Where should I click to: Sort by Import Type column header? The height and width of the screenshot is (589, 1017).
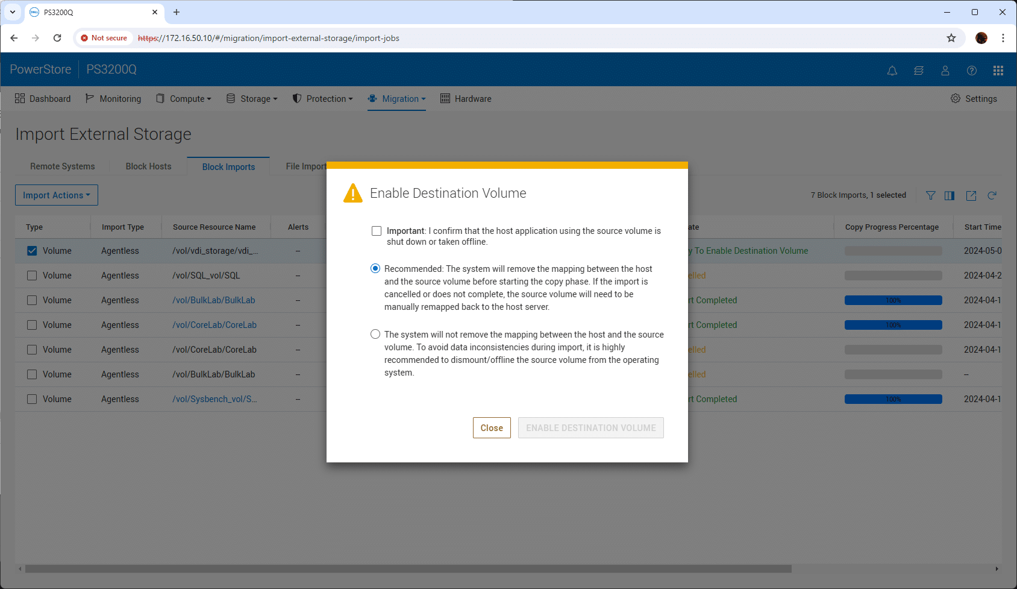123,227
